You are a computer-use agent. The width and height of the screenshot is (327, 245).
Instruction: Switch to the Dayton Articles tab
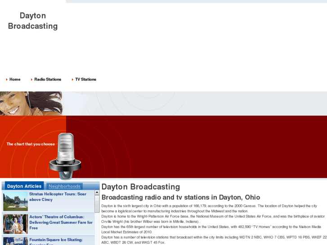[x=24, y=186]
